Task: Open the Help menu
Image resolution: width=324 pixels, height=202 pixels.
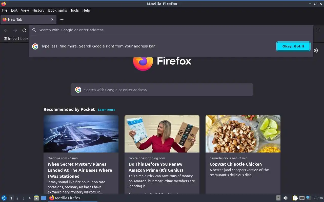Action: (86, 10)
